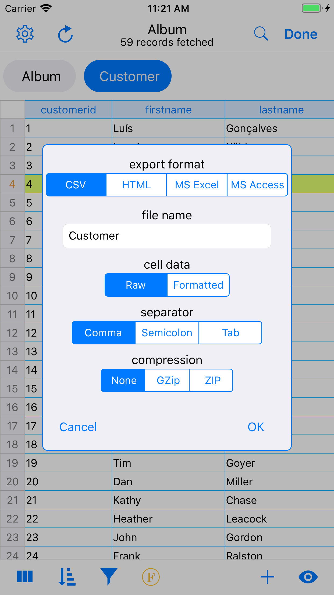Refresh the fetched records
Viewport: 334px width, 595px height.
[x=65, y=34]
